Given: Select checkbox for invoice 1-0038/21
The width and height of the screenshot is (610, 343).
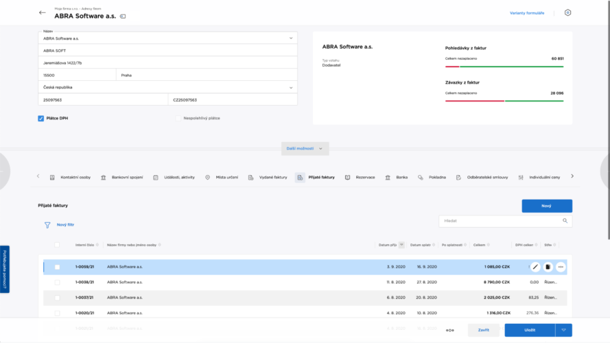Looking at the screenshot, I should point(57,283).
